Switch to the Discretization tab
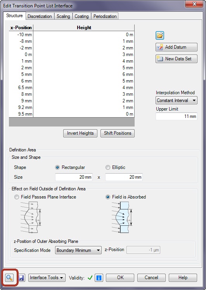206x290 pixels. (40, 16)
